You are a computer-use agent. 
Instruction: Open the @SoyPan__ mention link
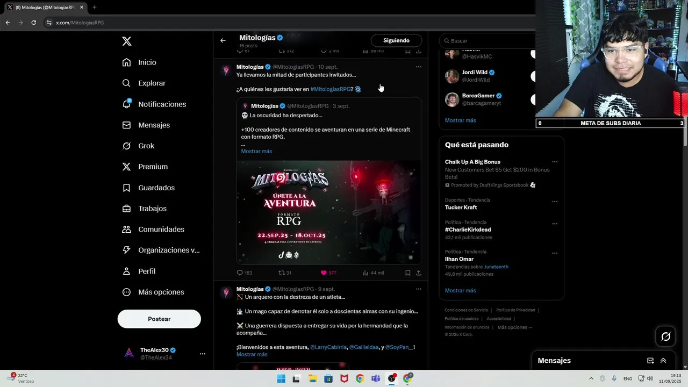399,347
